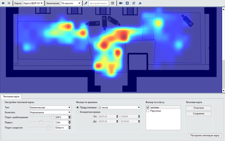The image size is (225, 141).
Task: Open the "Качество" Нормальное dropdown
Action: click(50, 112)
